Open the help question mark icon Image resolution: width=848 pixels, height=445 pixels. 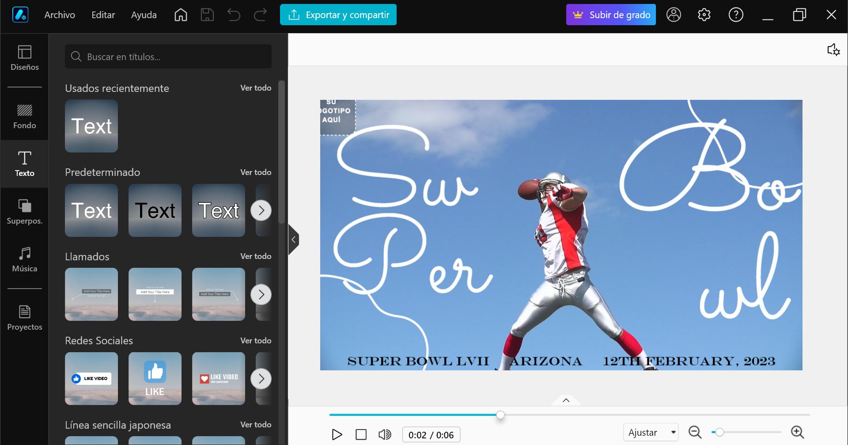pyautogui.click(x=736, y=15)
